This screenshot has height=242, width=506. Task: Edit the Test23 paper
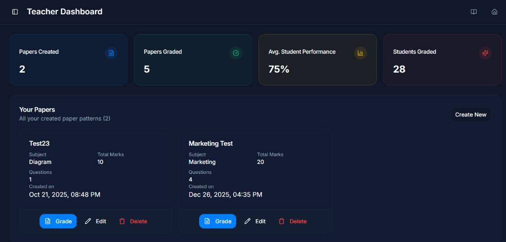pos(95,221)
